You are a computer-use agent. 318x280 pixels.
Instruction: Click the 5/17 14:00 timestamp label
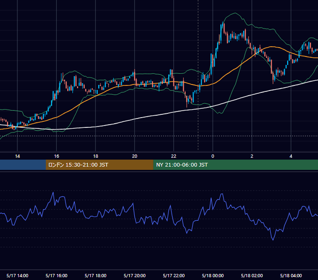point(17,275)
